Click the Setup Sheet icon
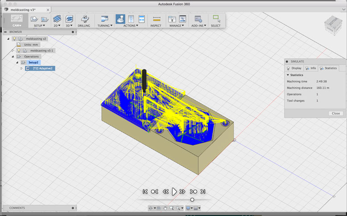Image resolution: width=347 pixels, height=216 pixels. click(x=142, y=19)
